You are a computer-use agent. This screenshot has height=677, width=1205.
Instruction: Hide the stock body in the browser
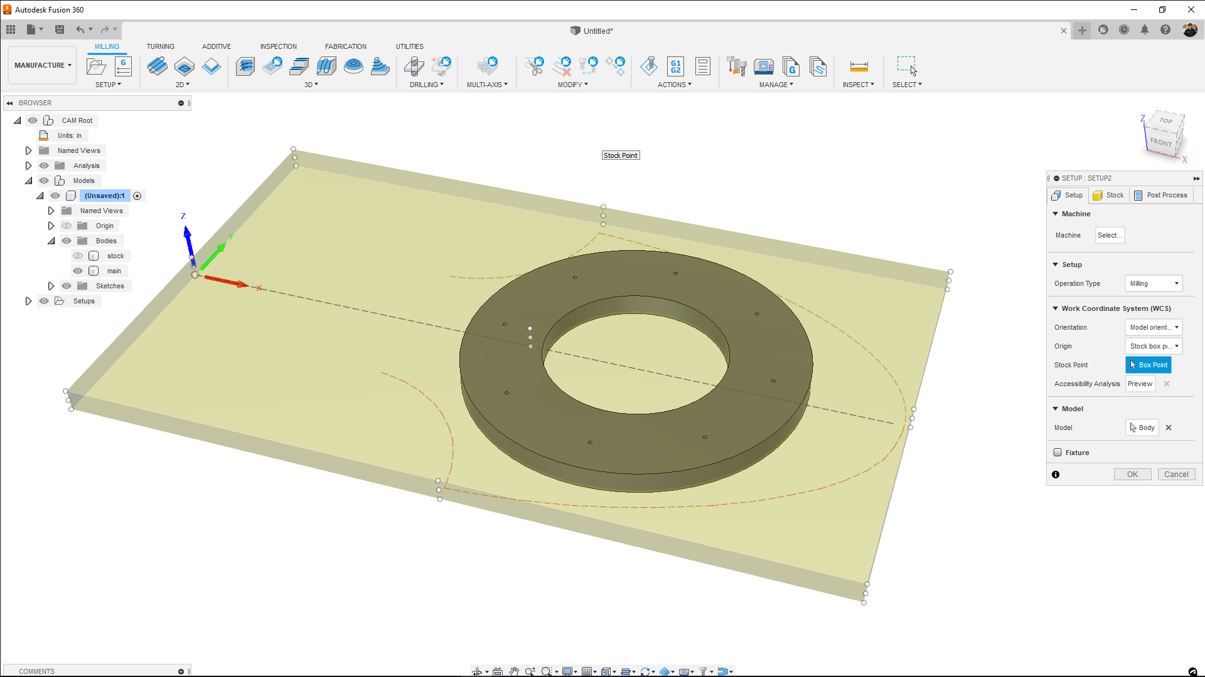(78, 256)
